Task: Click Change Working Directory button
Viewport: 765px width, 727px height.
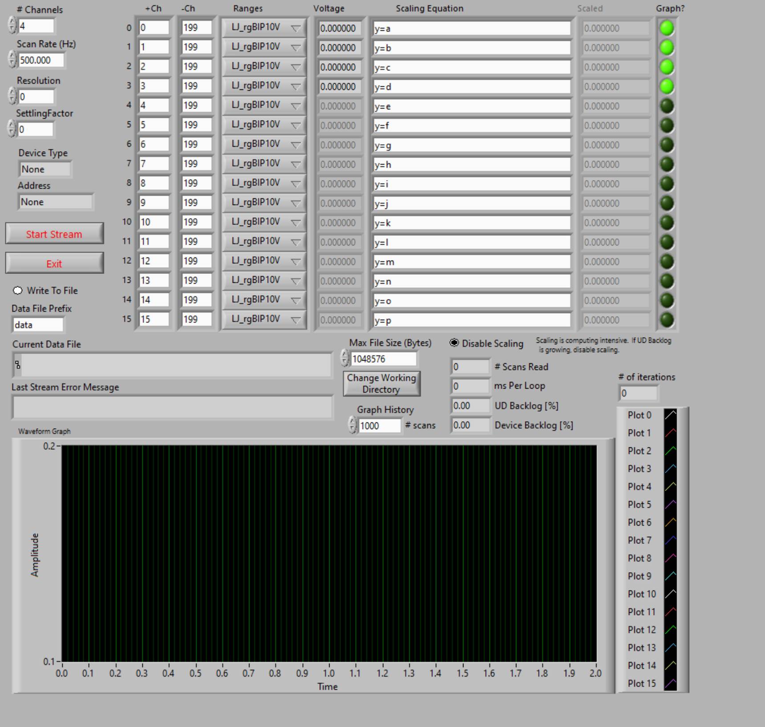Action: 381,384
